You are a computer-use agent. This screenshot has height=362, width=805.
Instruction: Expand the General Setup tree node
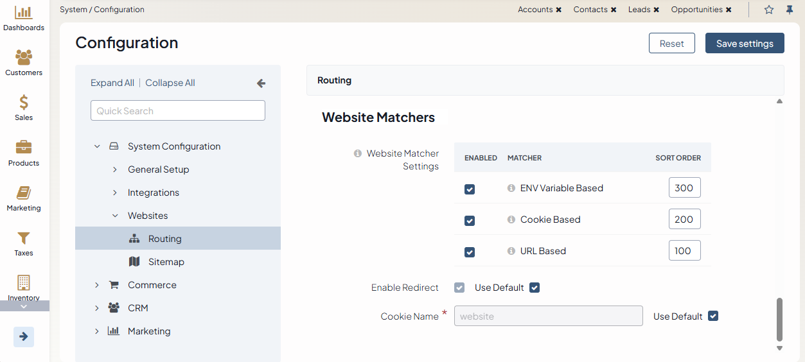[x=115, y=169]
